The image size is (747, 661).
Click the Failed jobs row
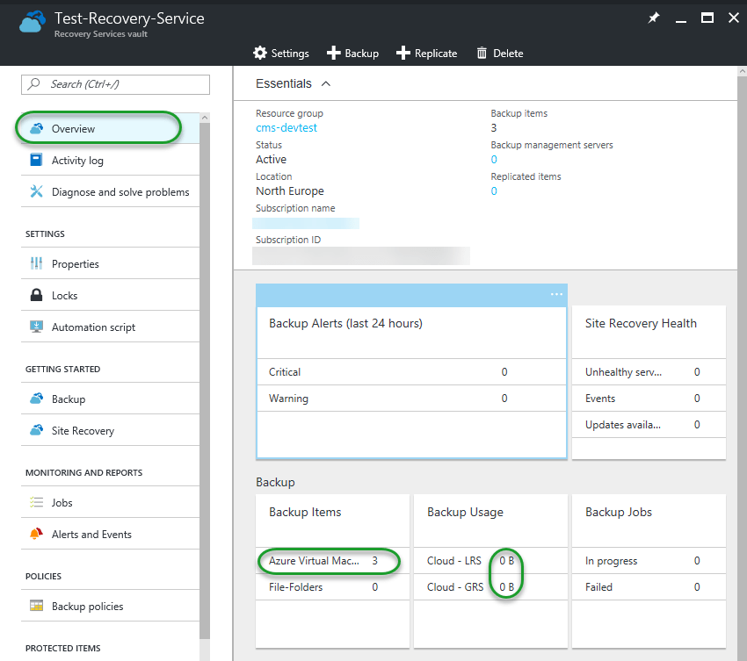pos(649,587)
